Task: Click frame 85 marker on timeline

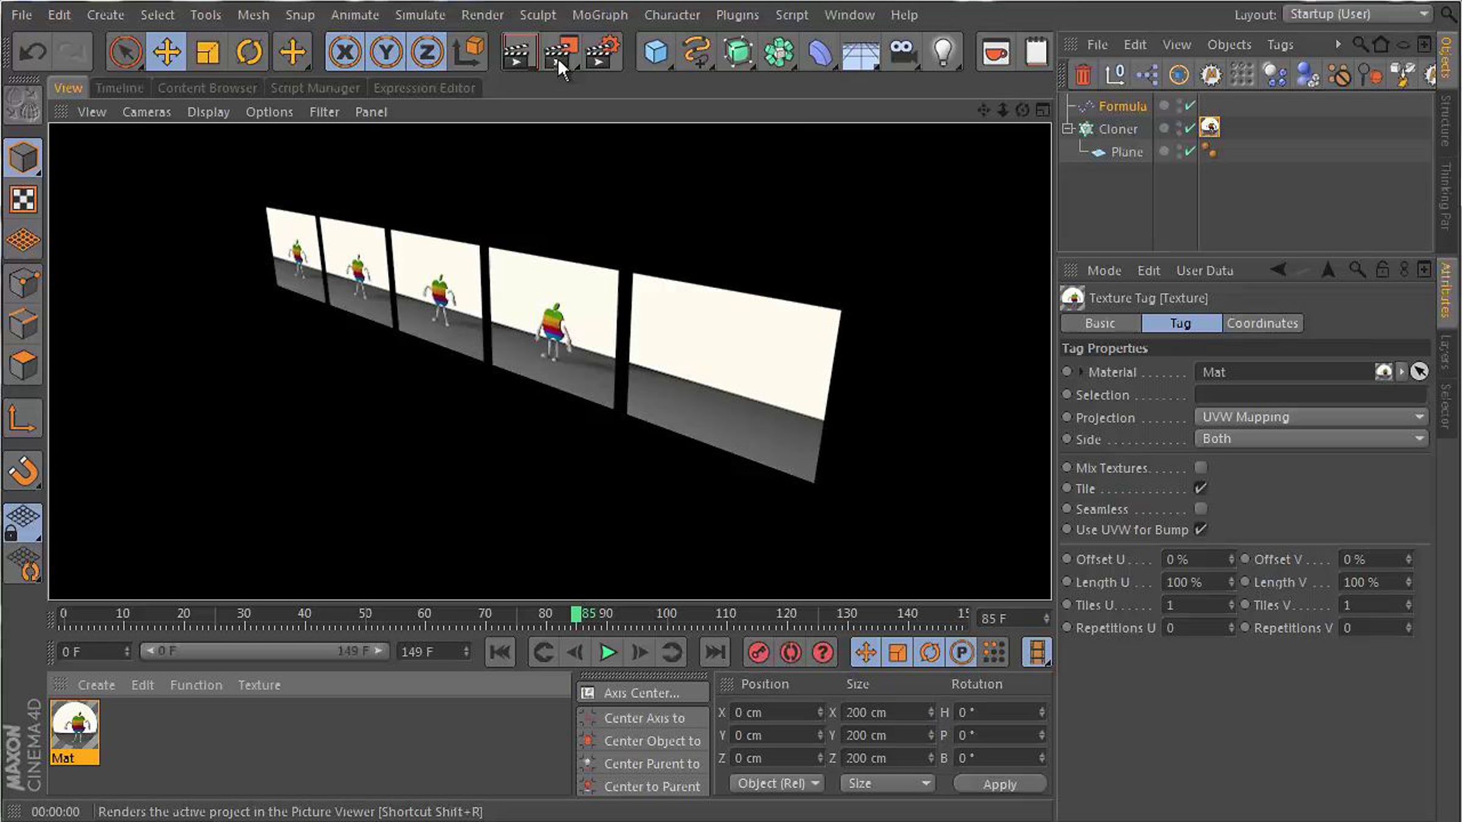Action: click(x=576, y=614)
